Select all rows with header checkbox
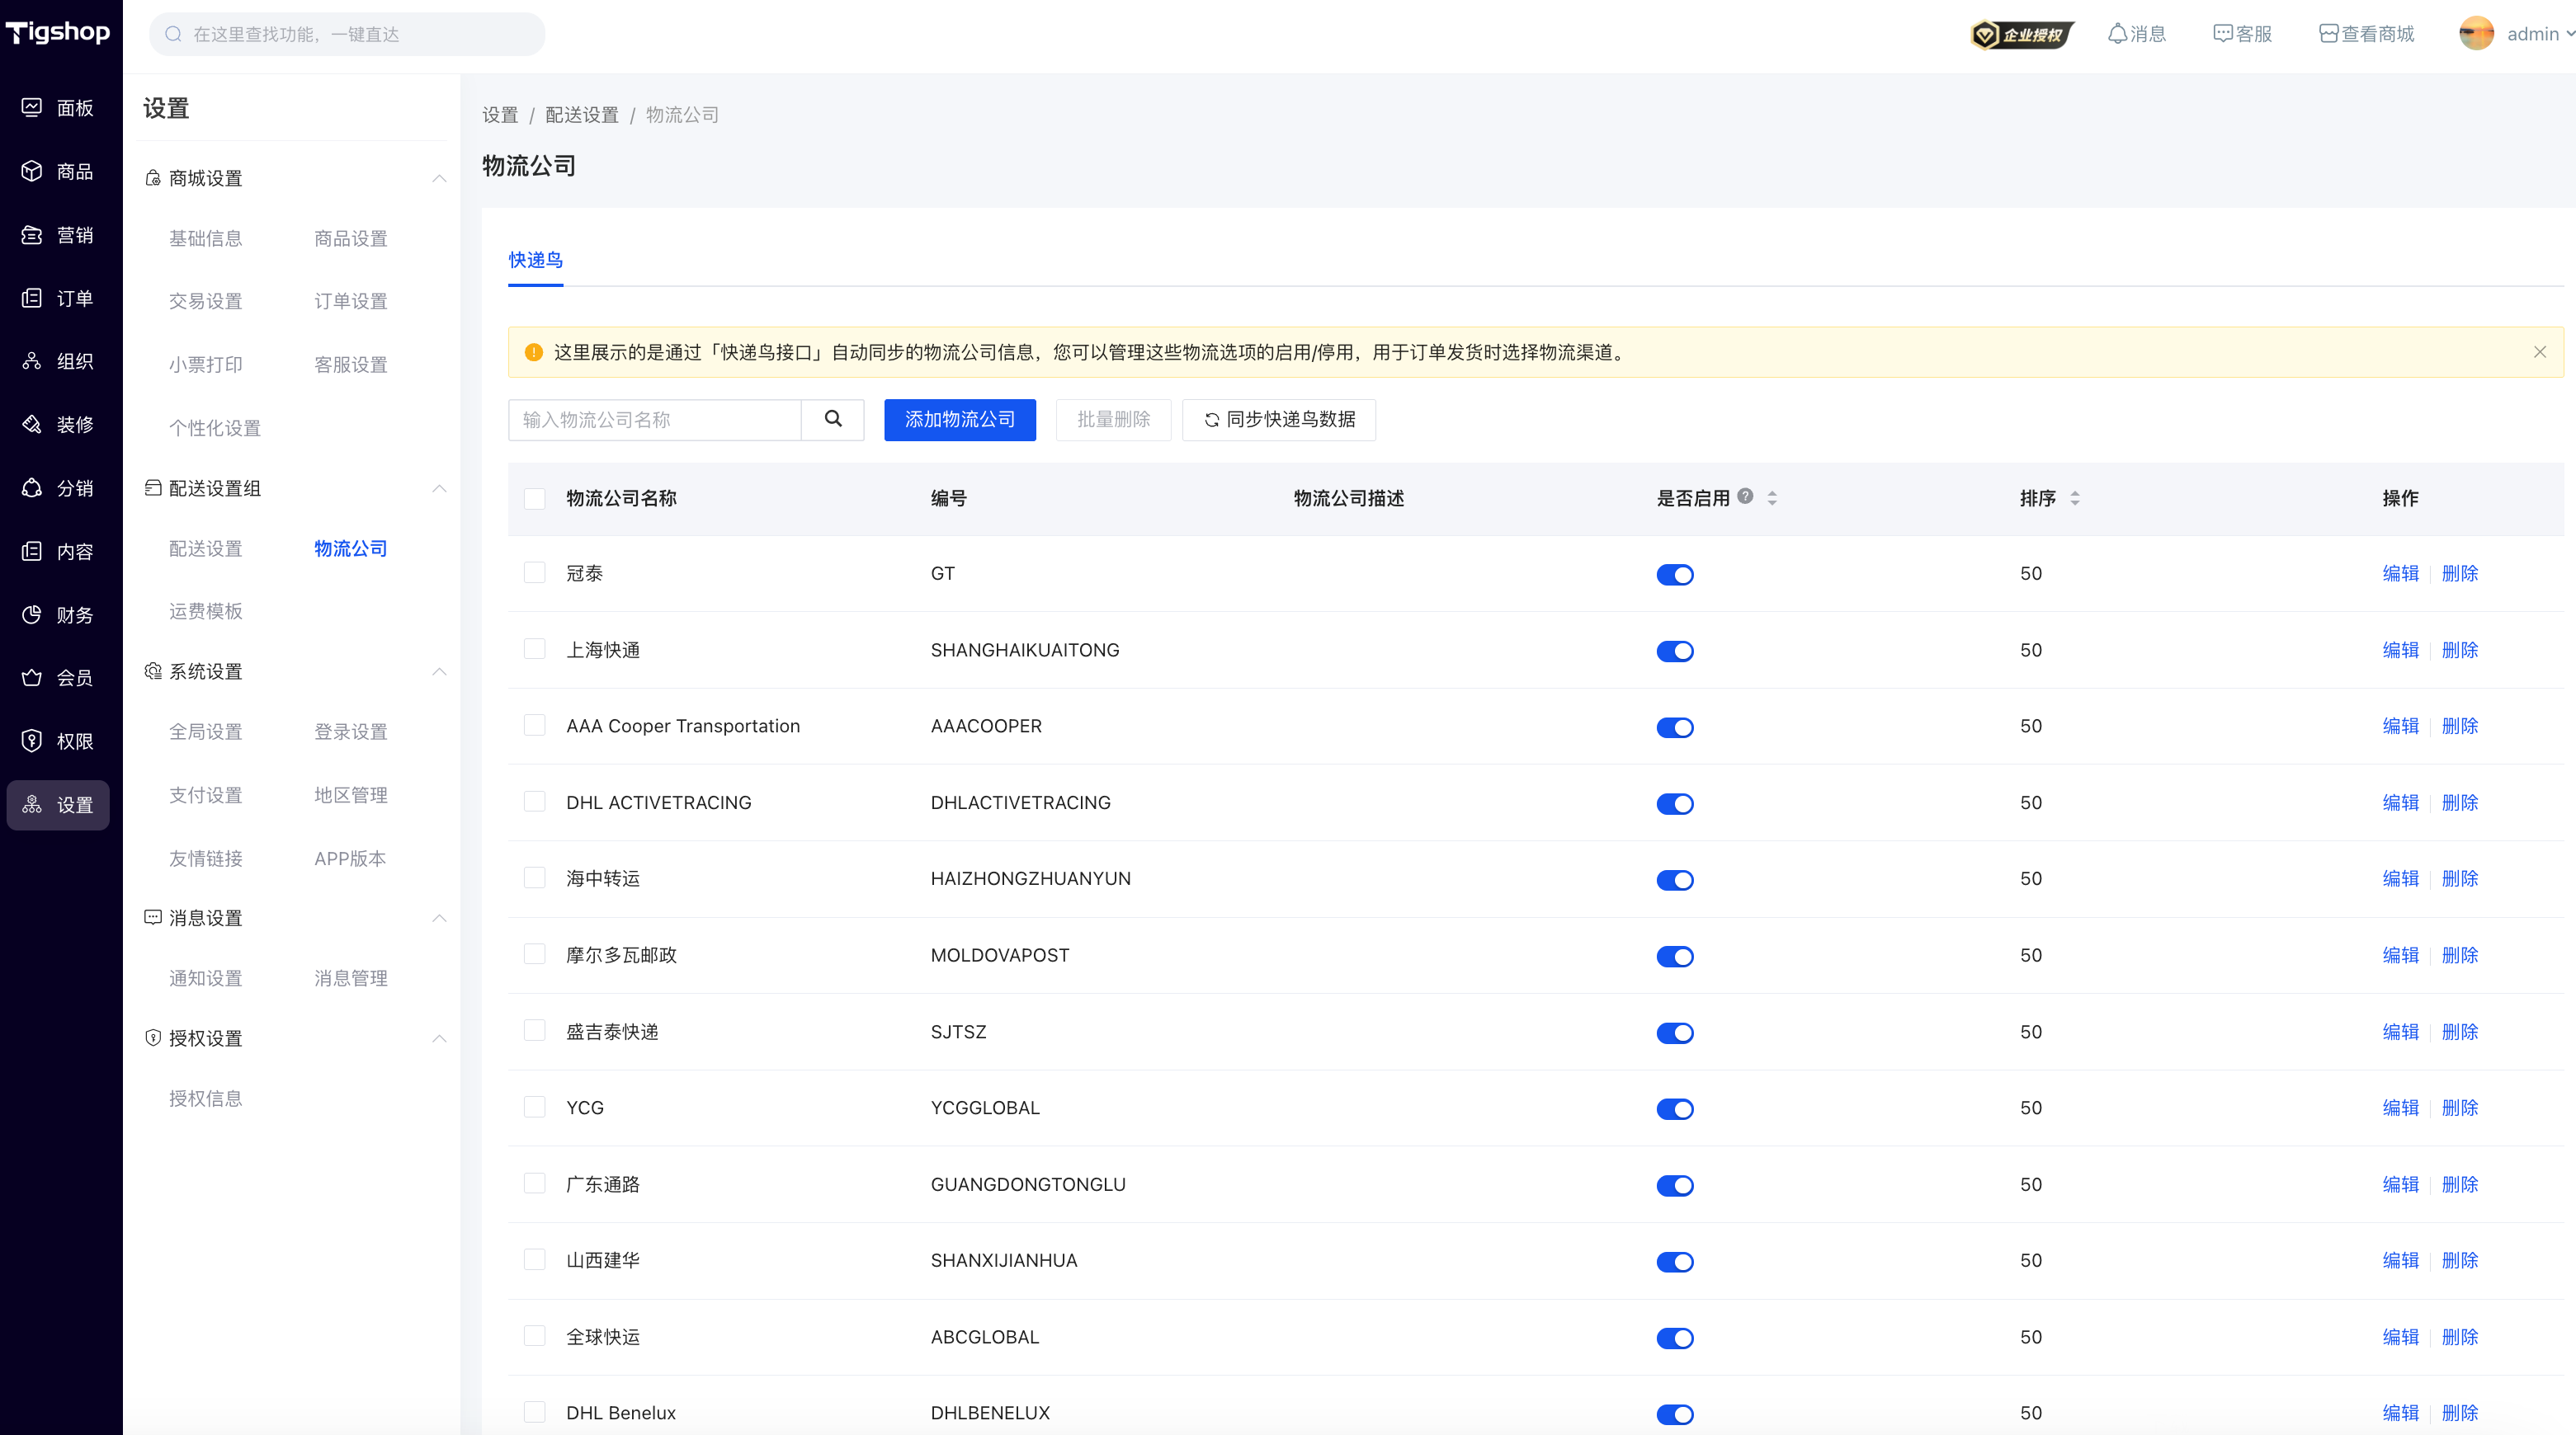The width and height of the screenshot is (2576, 1435). click(x=535, y=499)
